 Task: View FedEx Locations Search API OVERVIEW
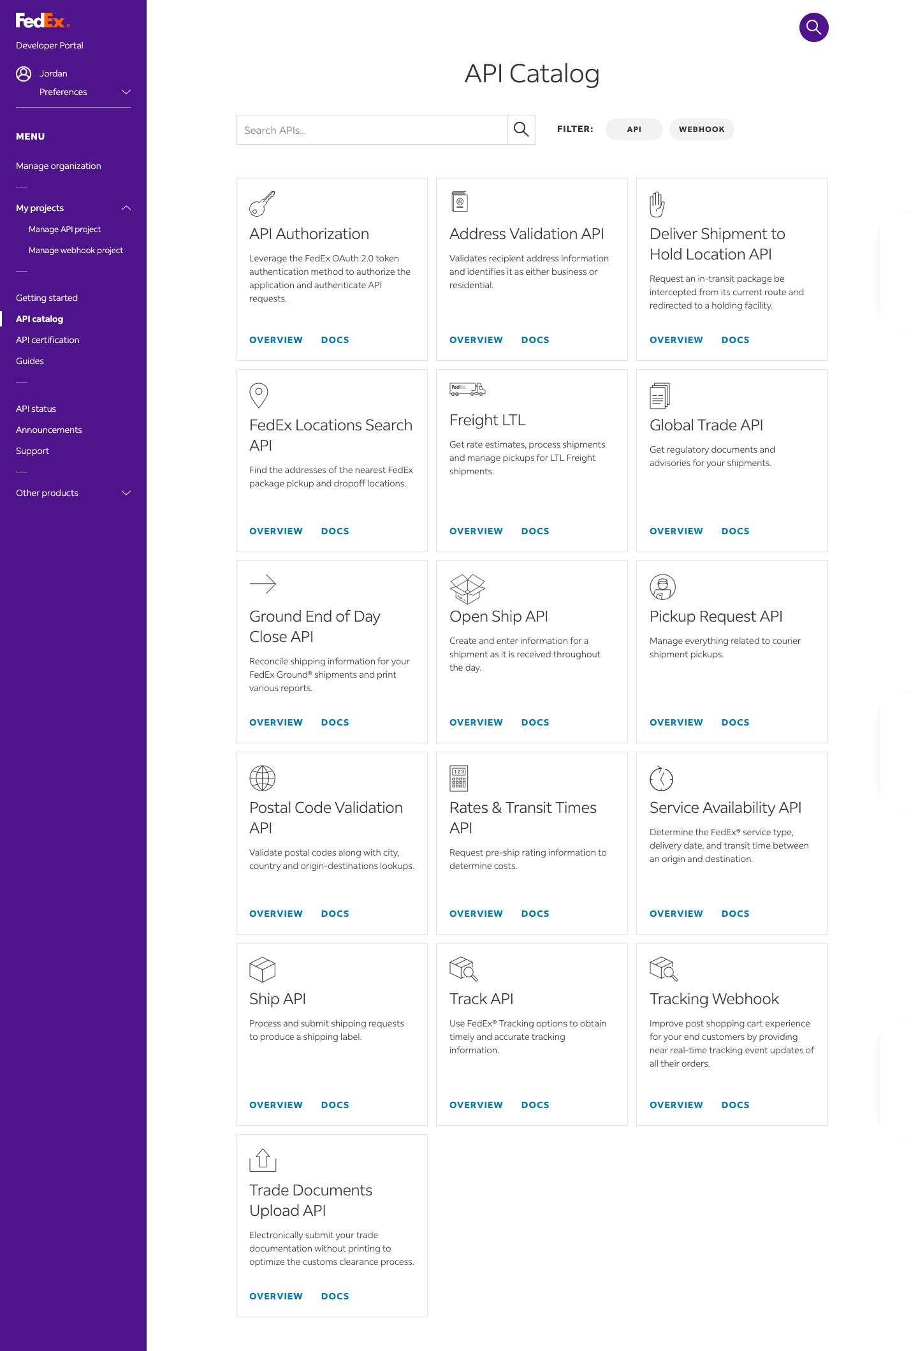pos(276,531)
